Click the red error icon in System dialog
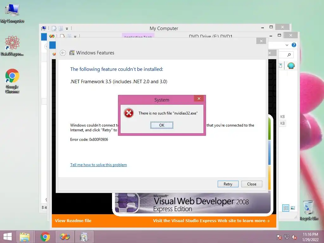 pyautogui.click(x=128, y=113)
